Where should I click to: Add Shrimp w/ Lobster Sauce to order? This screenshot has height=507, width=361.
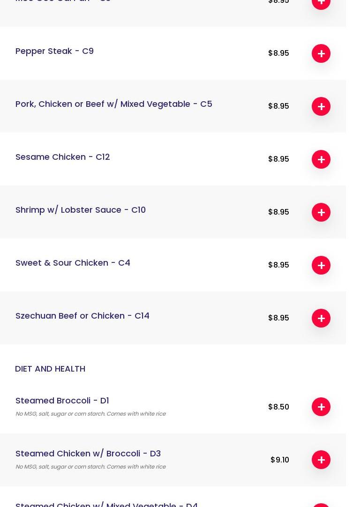click(321, 212)
